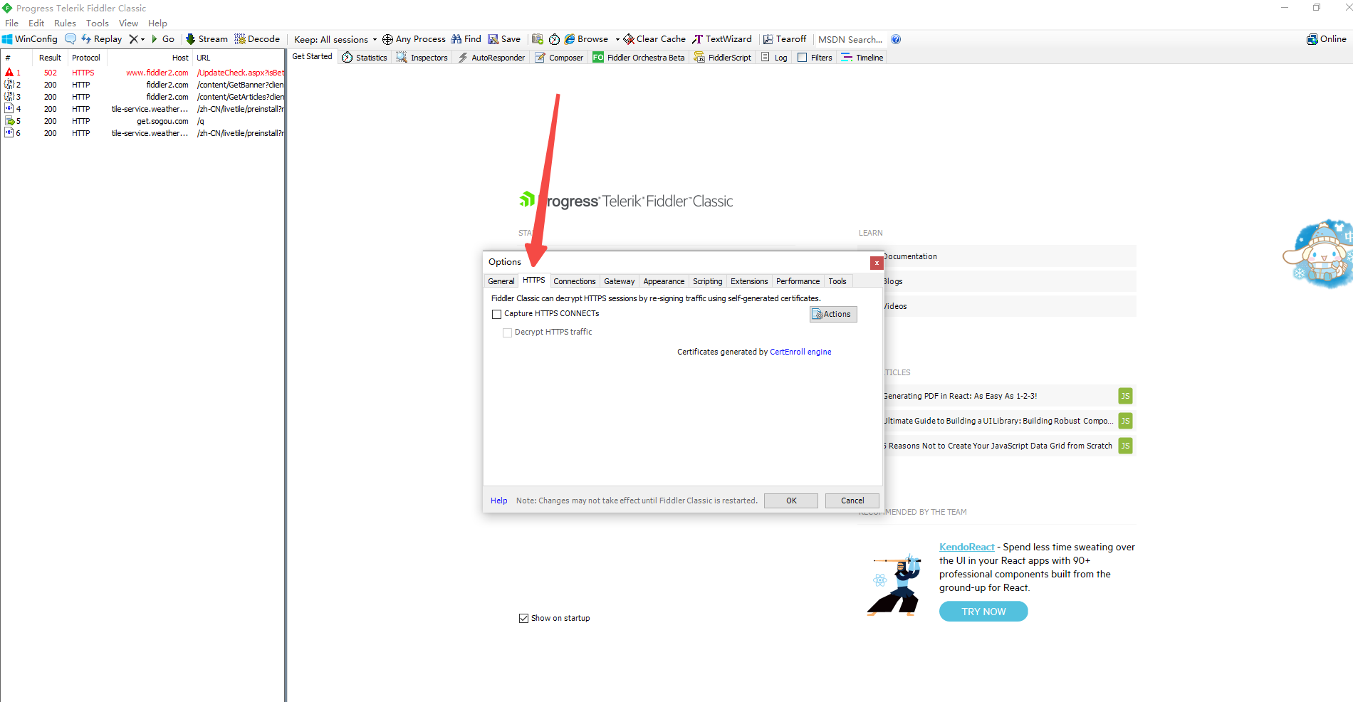Click Clear Cache in toolbar
Viewport: 1353px width, 702px height.
654,39
